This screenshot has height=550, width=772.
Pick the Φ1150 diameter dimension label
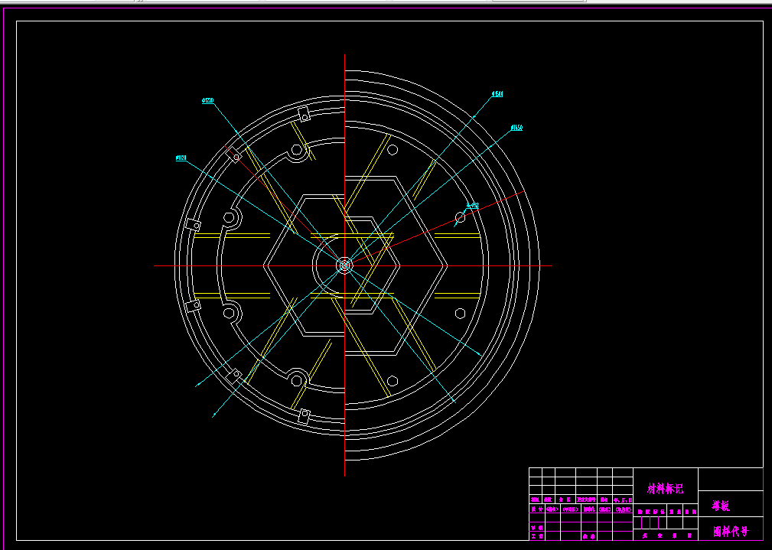point(516,128)
